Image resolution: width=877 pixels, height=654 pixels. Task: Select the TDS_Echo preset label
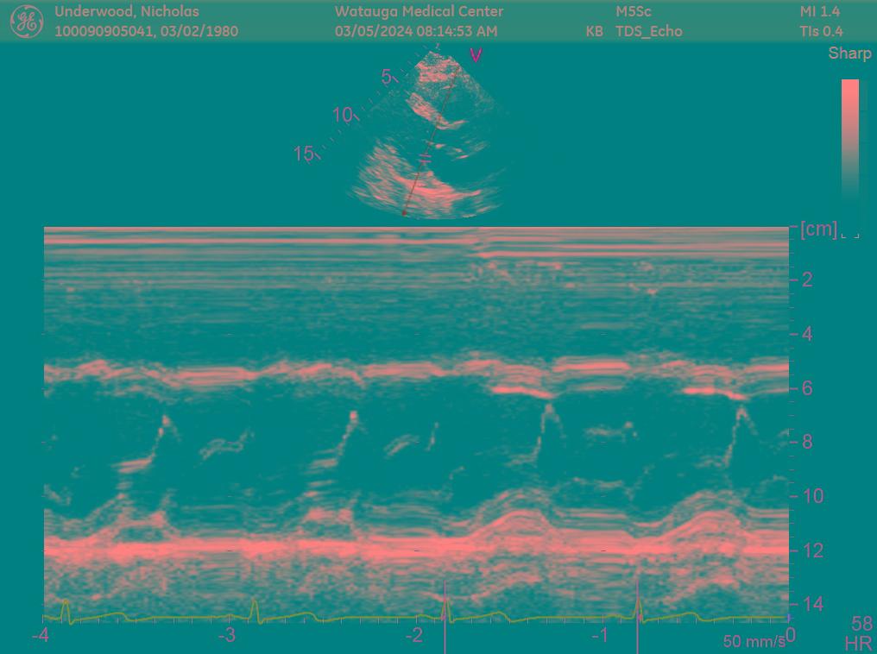649,31
